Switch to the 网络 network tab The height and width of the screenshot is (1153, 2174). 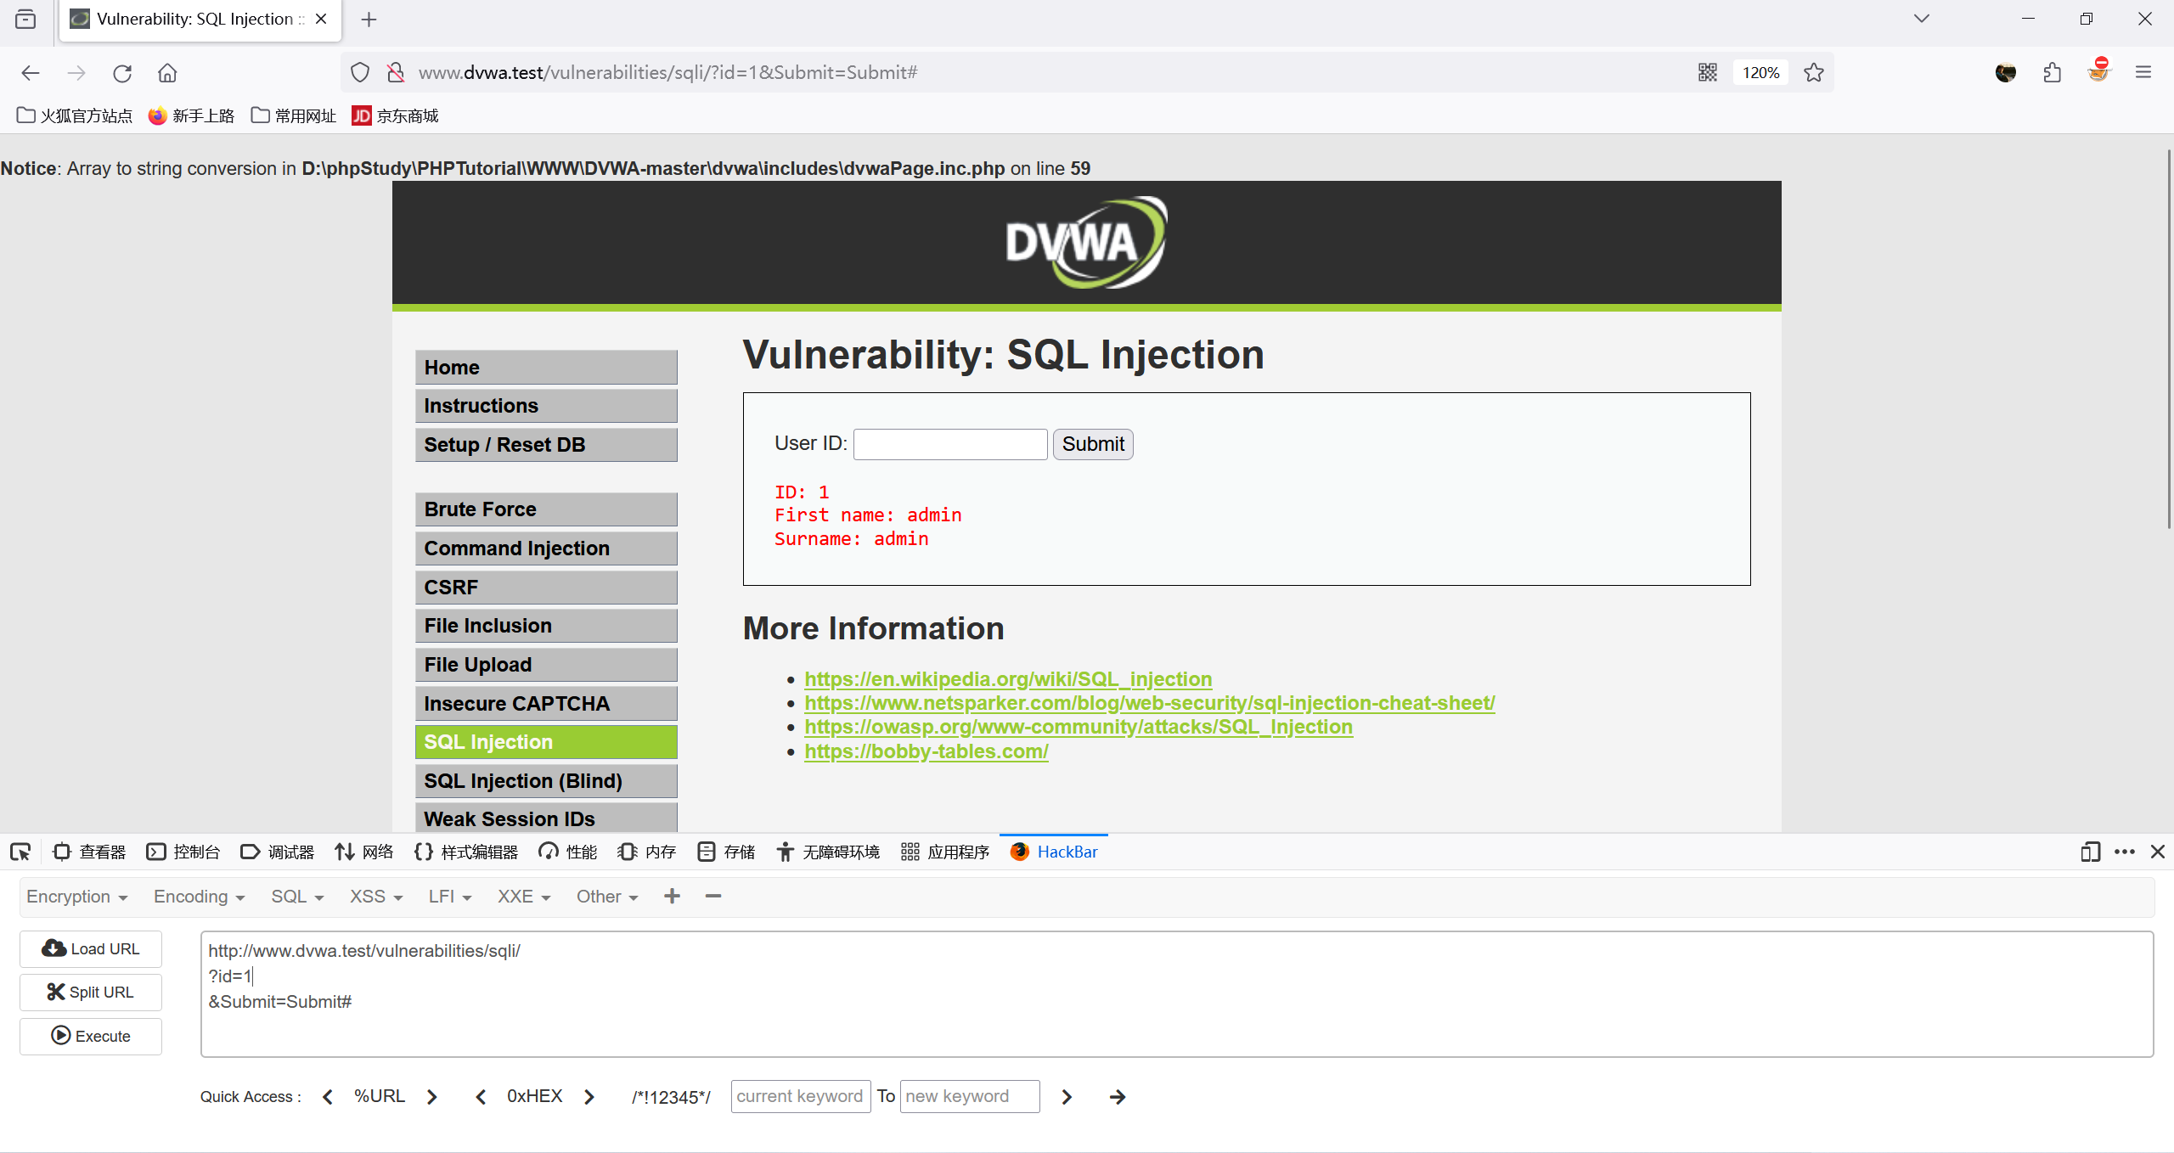click(x=364, y=852)
